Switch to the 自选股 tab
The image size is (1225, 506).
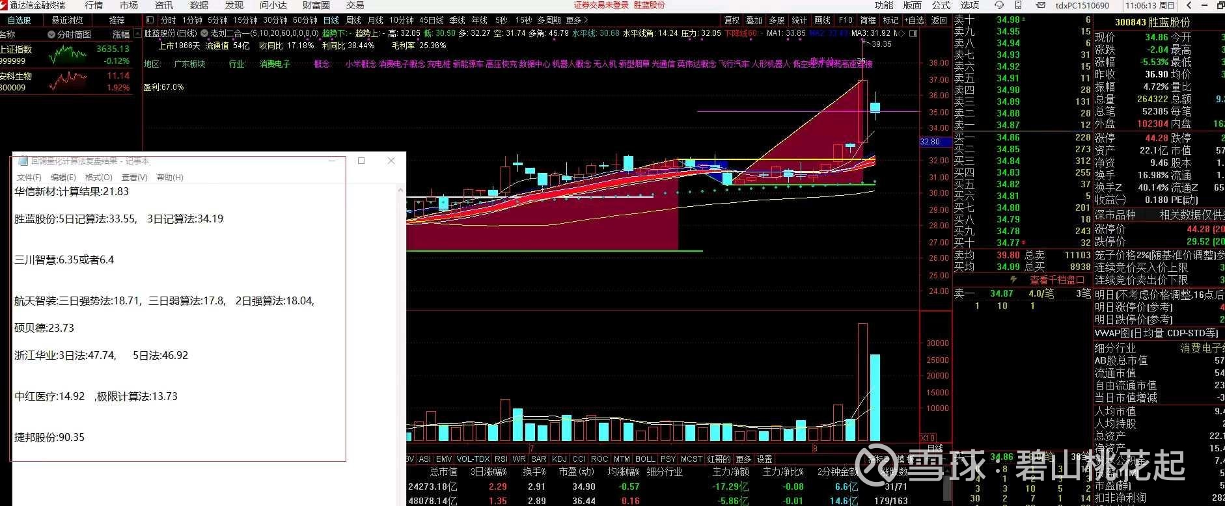coord(20,20)
